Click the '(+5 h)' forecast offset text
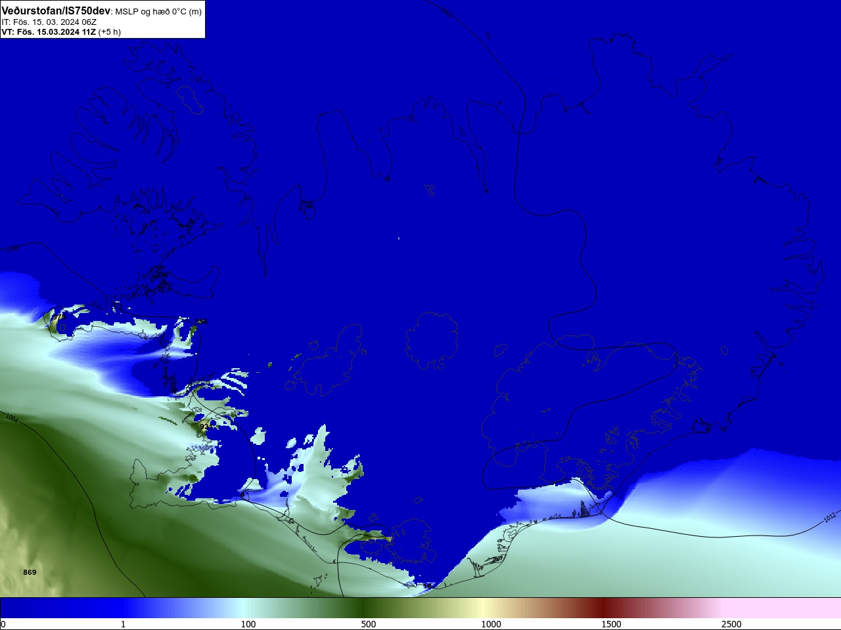Viewport: 841px width, 630px height. [x=110, y=31]
